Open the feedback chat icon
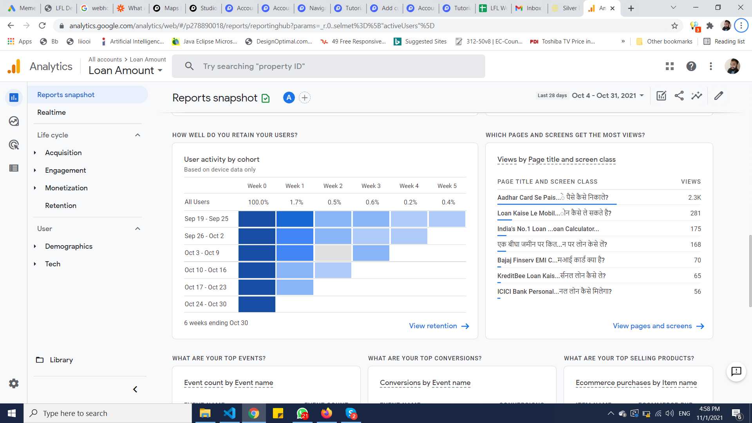 (x=736, y=371)
